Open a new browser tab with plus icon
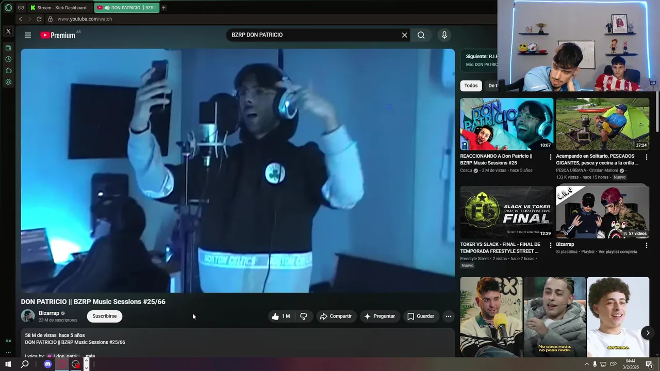This screenshot has width=660, height=371. [163, 8]
